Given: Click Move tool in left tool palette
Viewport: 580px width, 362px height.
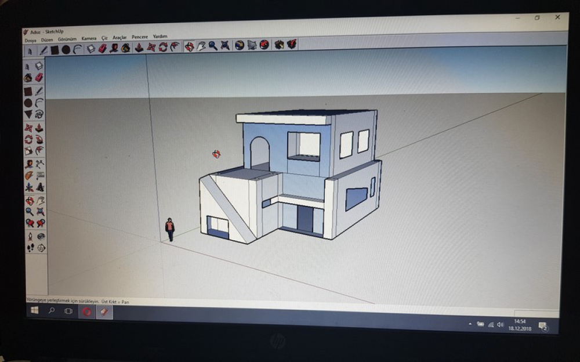Looking at the screenshot, I should tap(28, 128).
